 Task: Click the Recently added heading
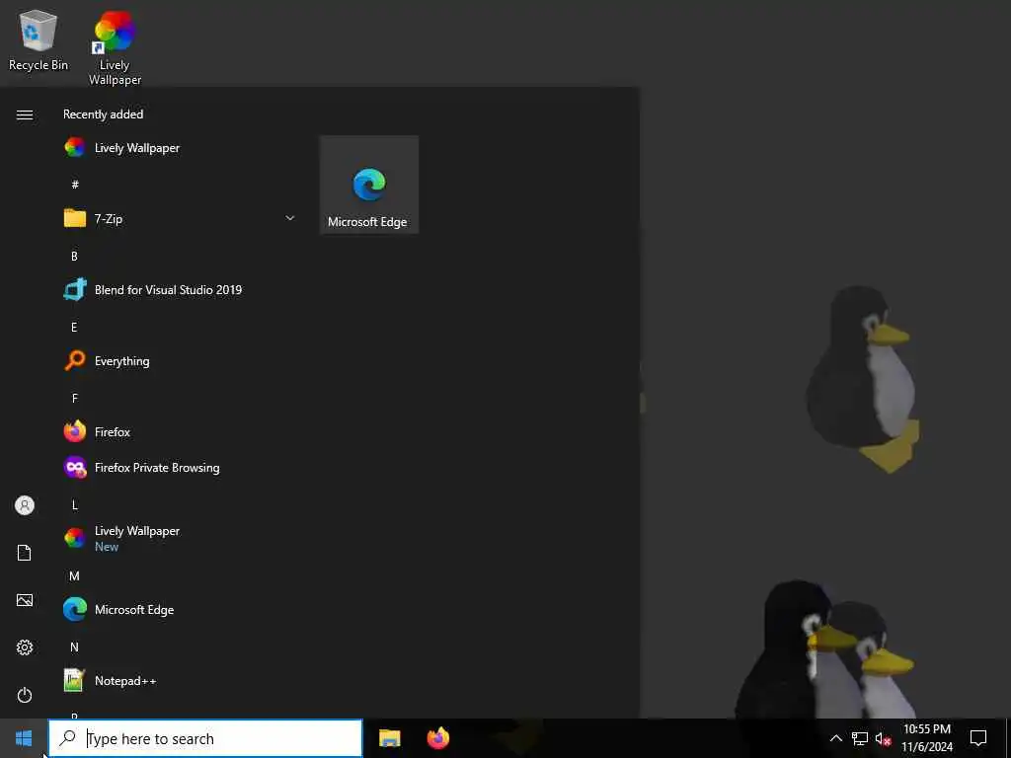click(x=103, y=114)
